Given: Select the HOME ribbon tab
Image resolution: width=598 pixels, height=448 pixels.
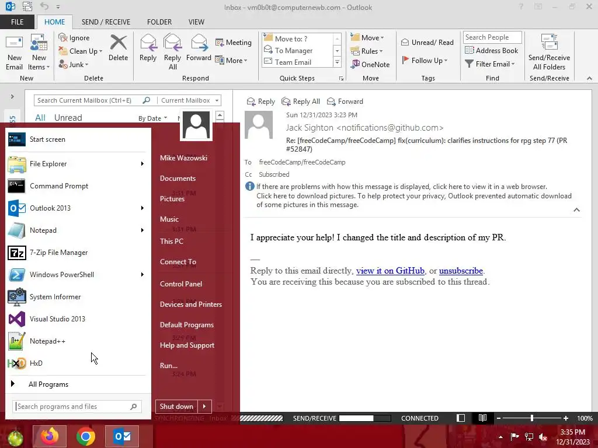Looking at the screenshot, I should coord(54,22).
